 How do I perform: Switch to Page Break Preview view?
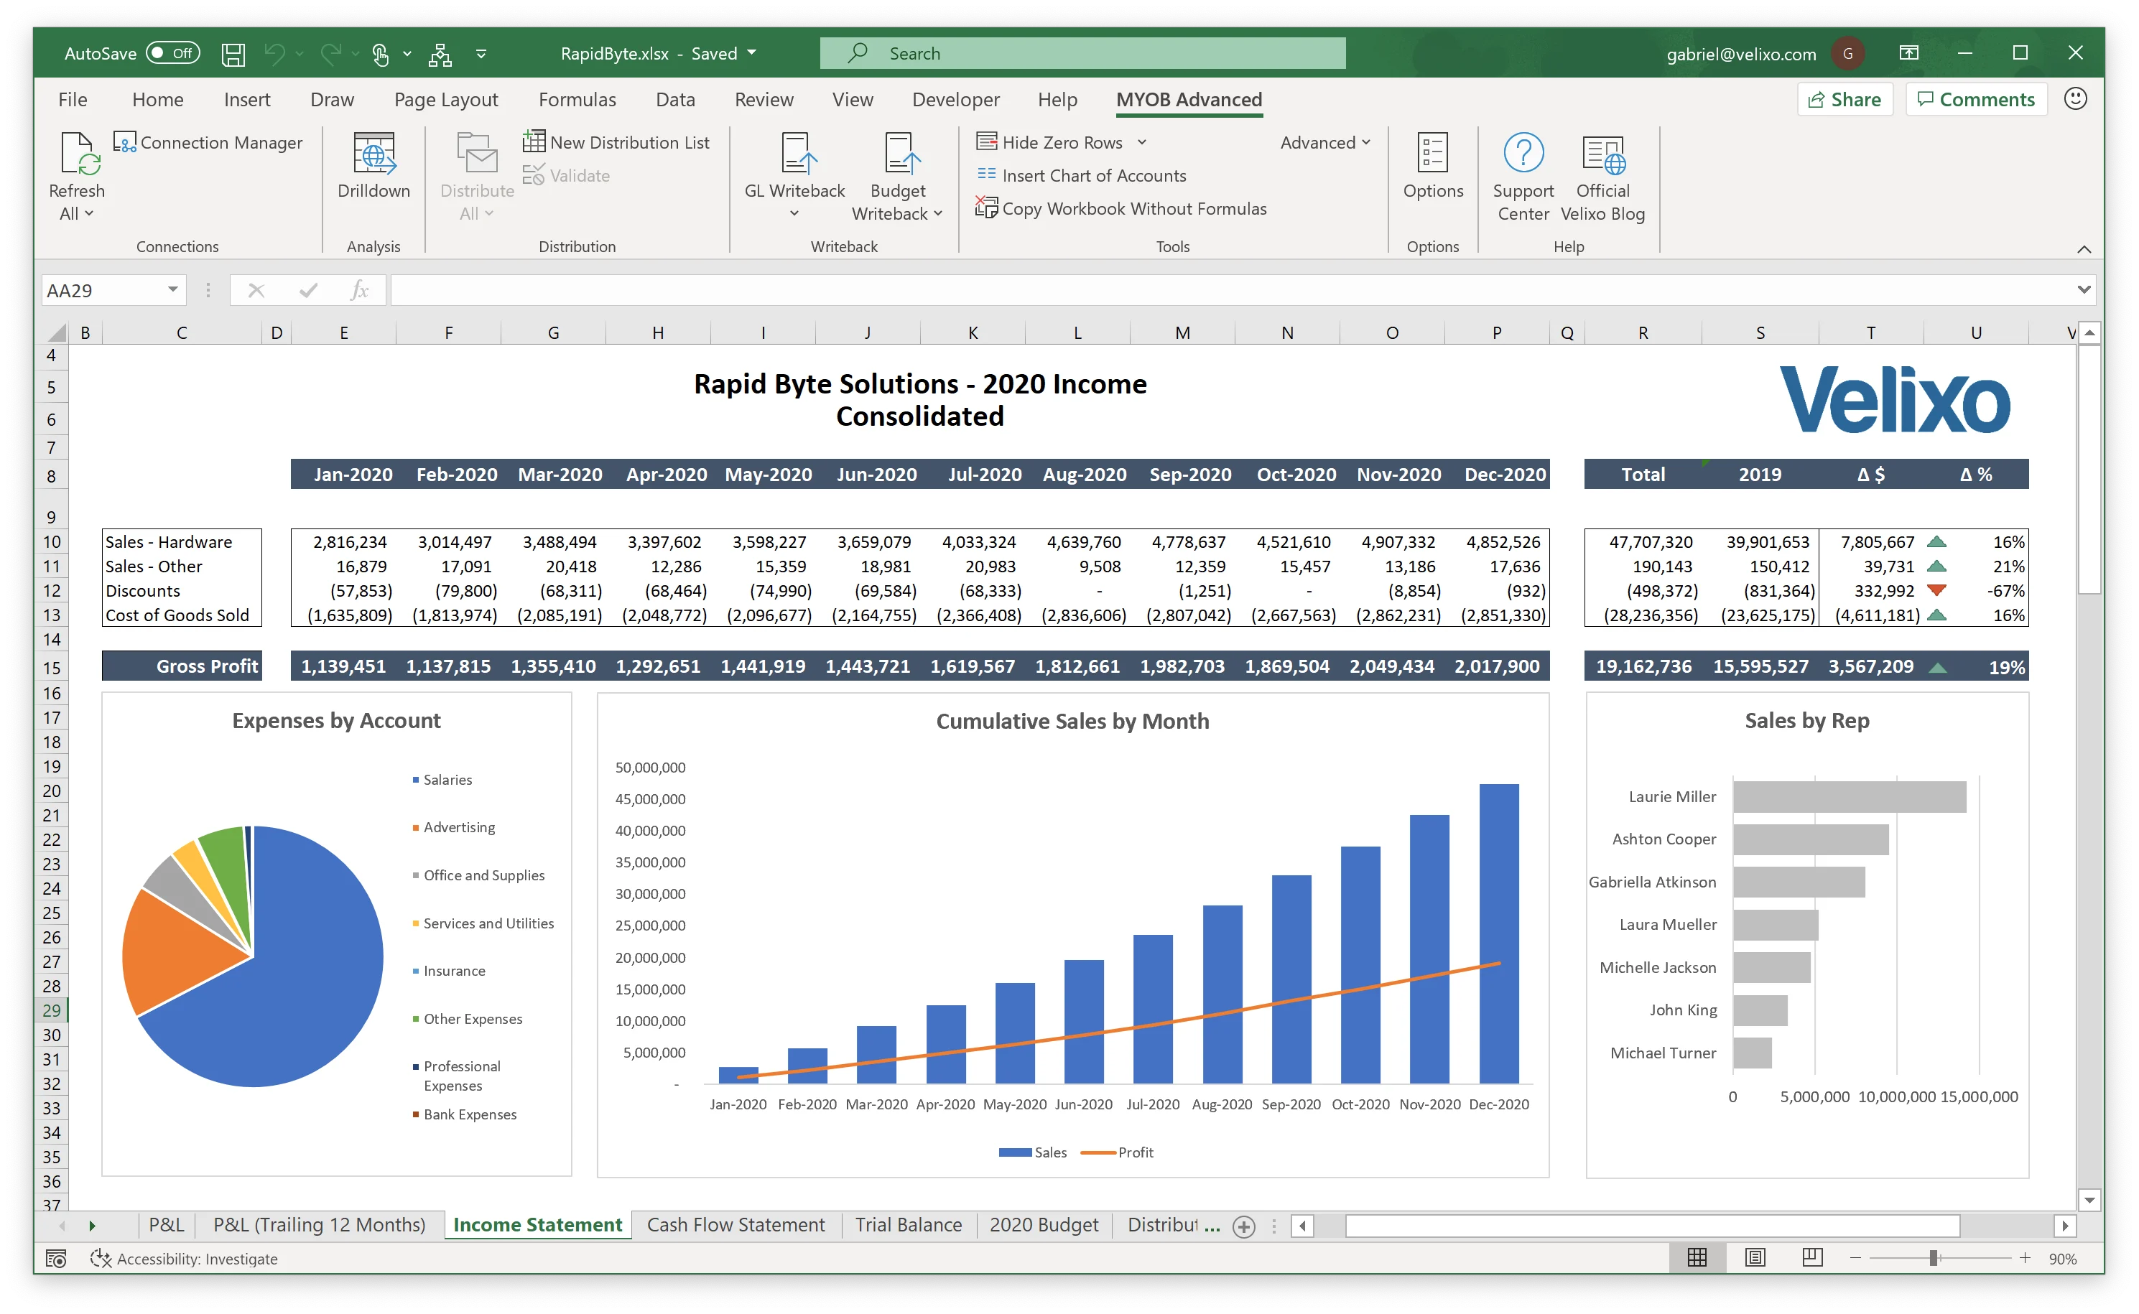click(1811, 1257)
